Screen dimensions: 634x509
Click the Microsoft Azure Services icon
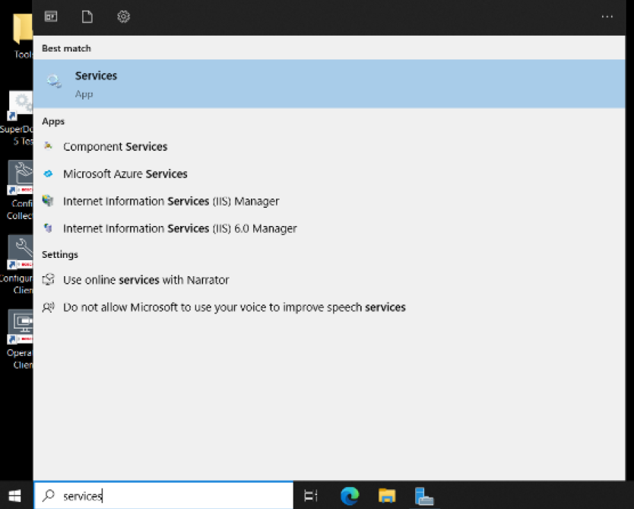tap(49, 174)
